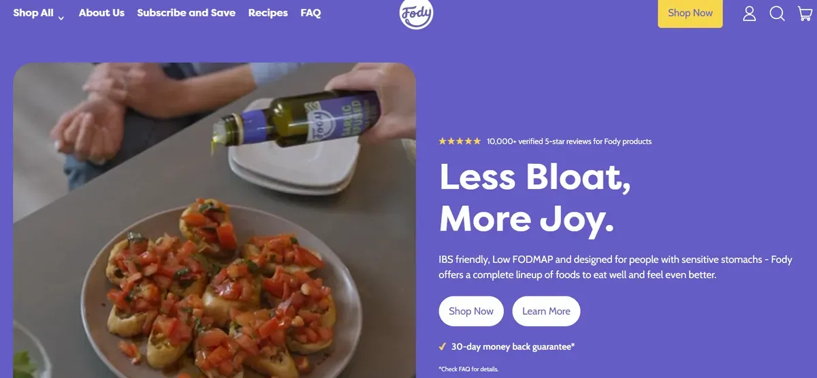Image resolution: width=817 pixels, height=378 pixels.
Task: Open the Shop All menu
Action: (33, 13)
